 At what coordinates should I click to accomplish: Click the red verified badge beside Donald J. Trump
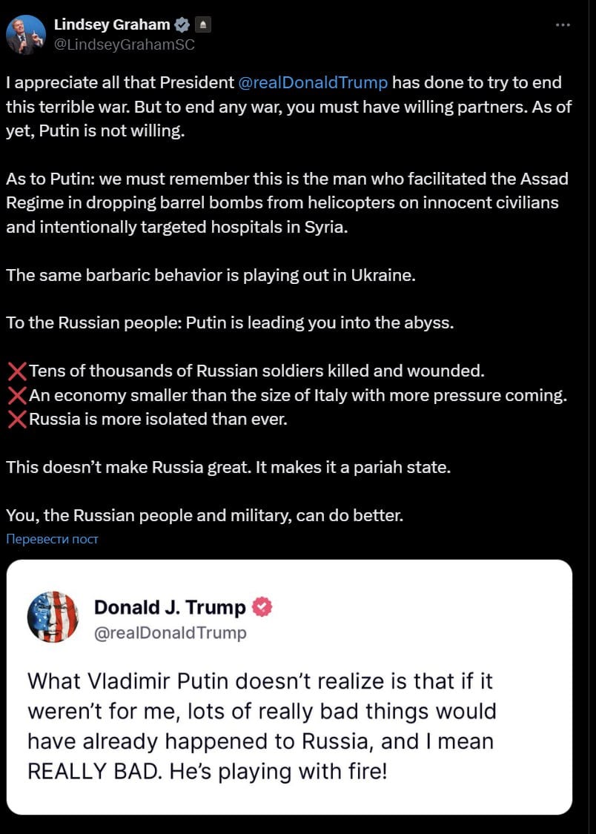tap(262, 607)
